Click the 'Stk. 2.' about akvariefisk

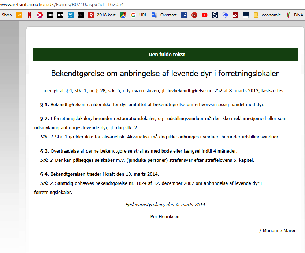[47, 137]
